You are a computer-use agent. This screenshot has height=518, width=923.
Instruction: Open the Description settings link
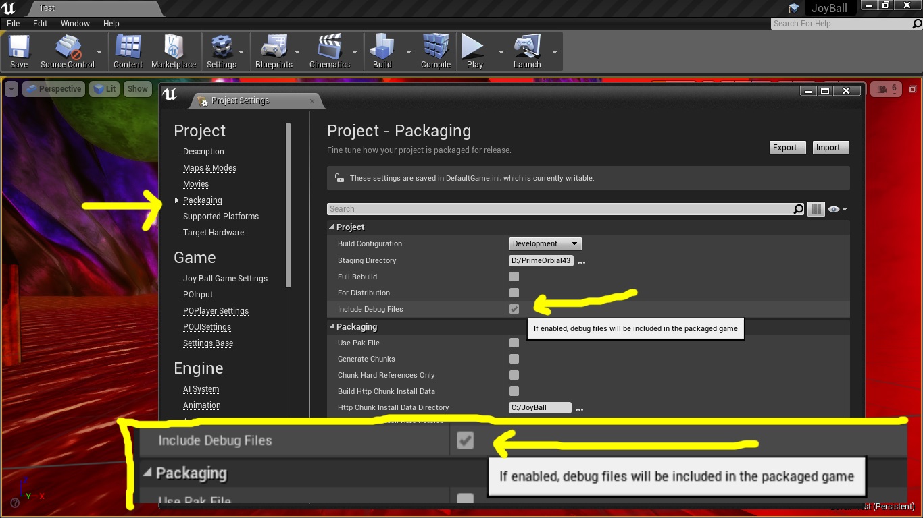click(203, 152)
